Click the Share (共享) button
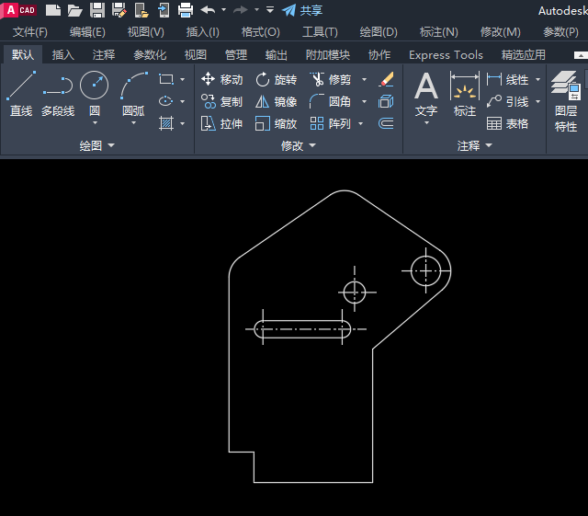This screenshot has height=516, width=588. click(x=302, y=10)
